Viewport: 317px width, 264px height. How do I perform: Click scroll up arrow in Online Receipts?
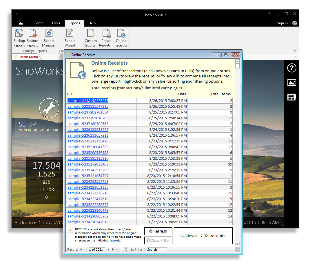(x=238, y=61)
